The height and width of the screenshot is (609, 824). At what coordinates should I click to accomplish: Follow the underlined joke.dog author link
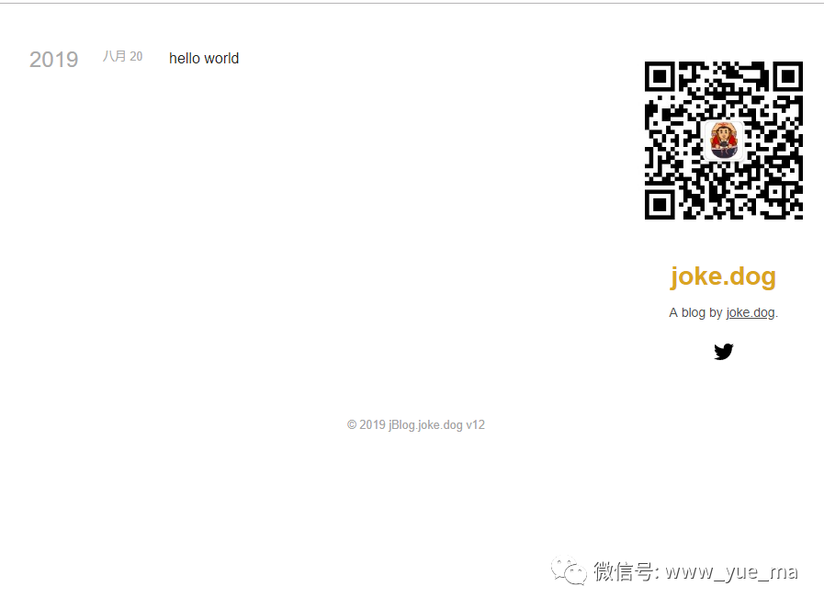[x=751, y=312]
